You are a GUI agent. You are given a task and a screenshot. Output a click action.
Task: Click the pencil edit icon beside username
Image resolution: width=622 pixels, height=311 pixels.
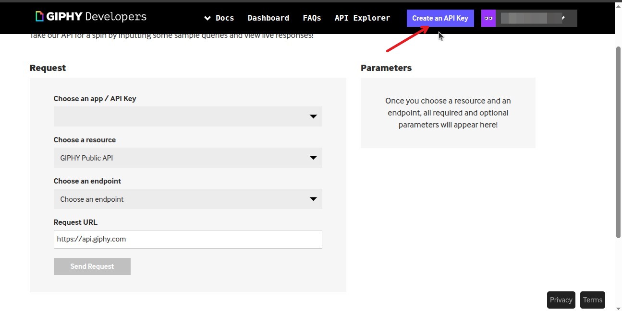point(563,18)
